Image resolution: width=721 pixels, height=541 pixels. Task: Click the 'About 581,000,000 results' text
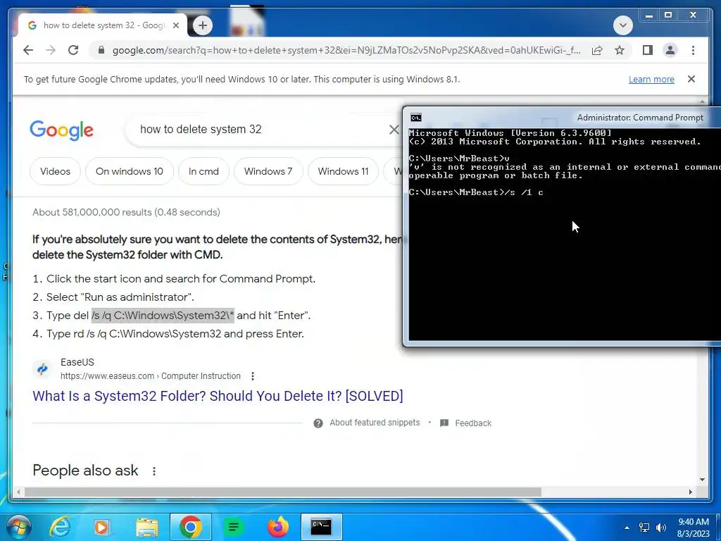(x=126, y=212)
